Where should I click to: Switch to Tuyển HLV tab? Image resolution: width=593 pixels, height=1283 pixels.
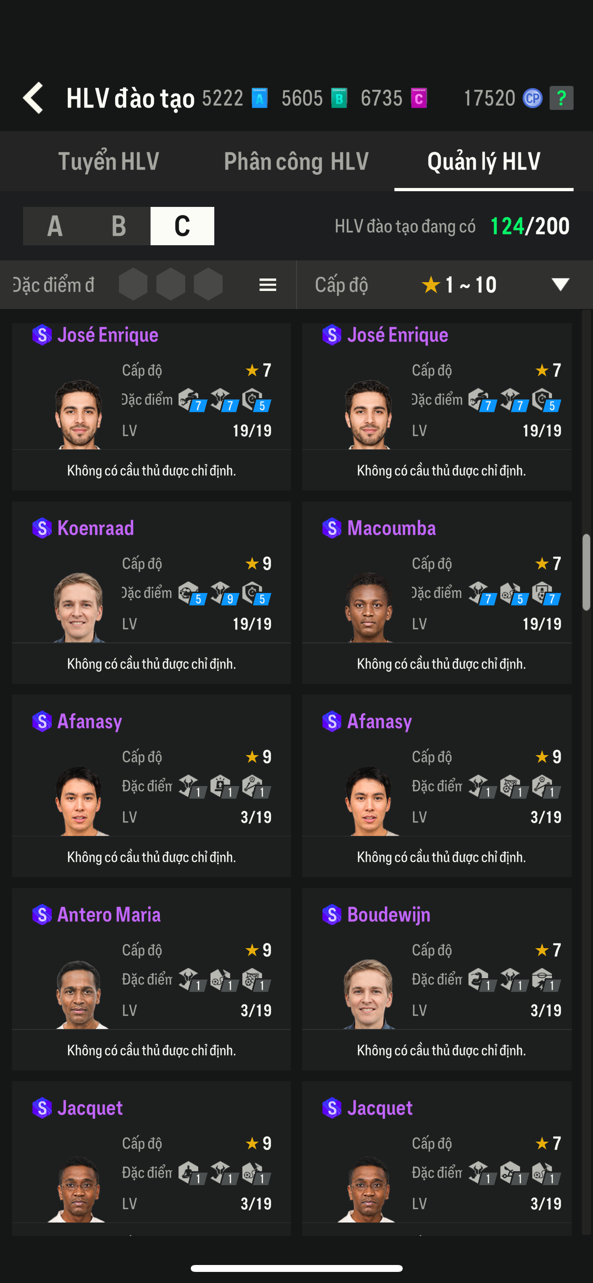109,161
